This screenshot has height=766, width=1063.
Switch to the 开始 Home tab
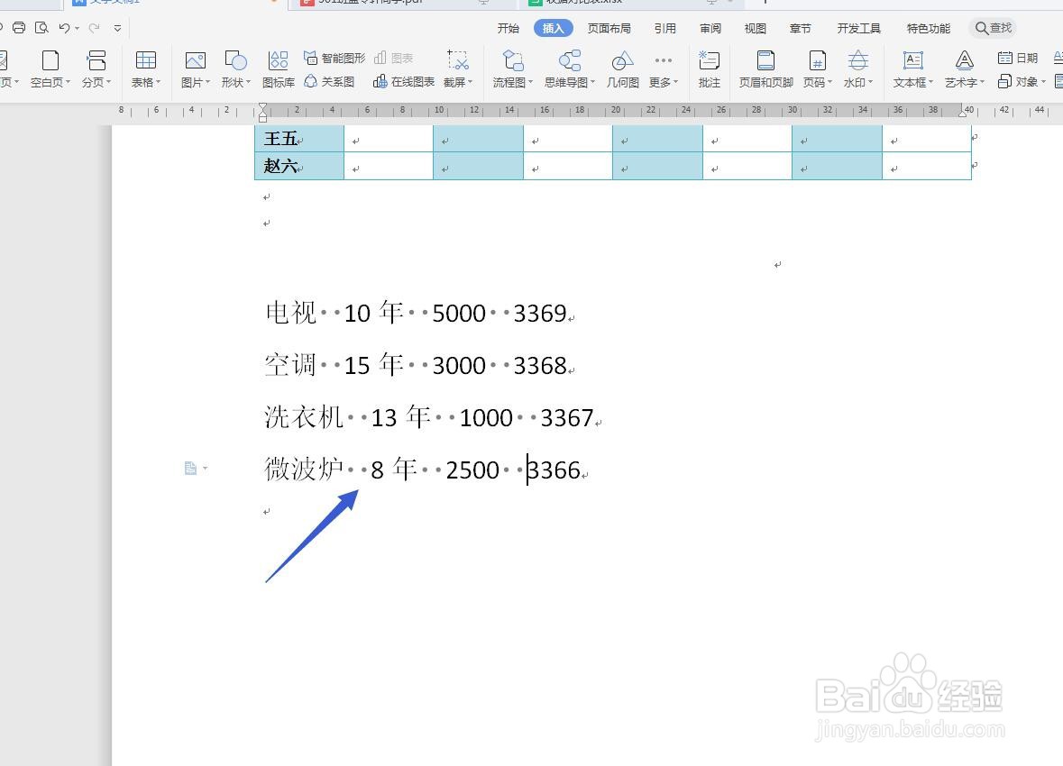tap(509, 29)
